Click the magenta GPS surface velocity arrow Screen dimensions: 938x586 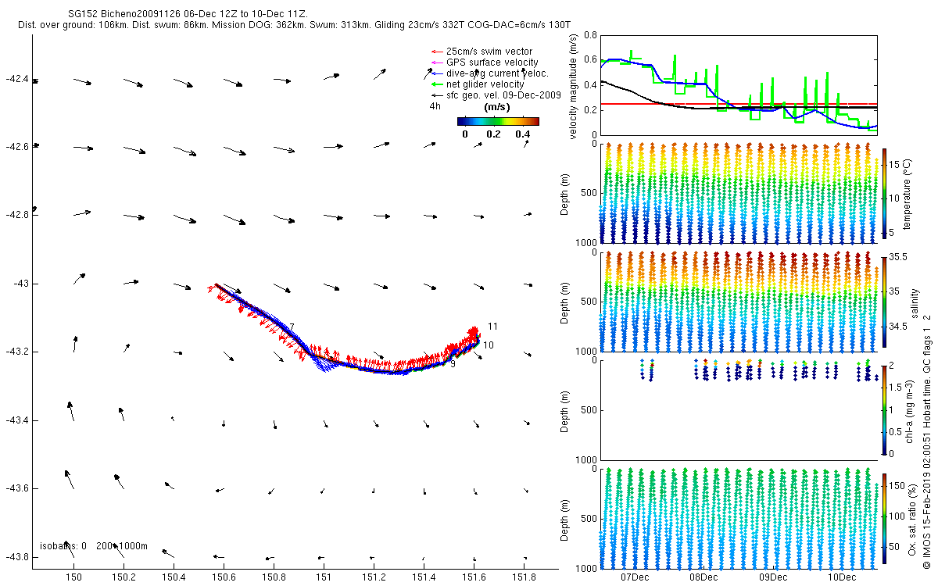437,63
